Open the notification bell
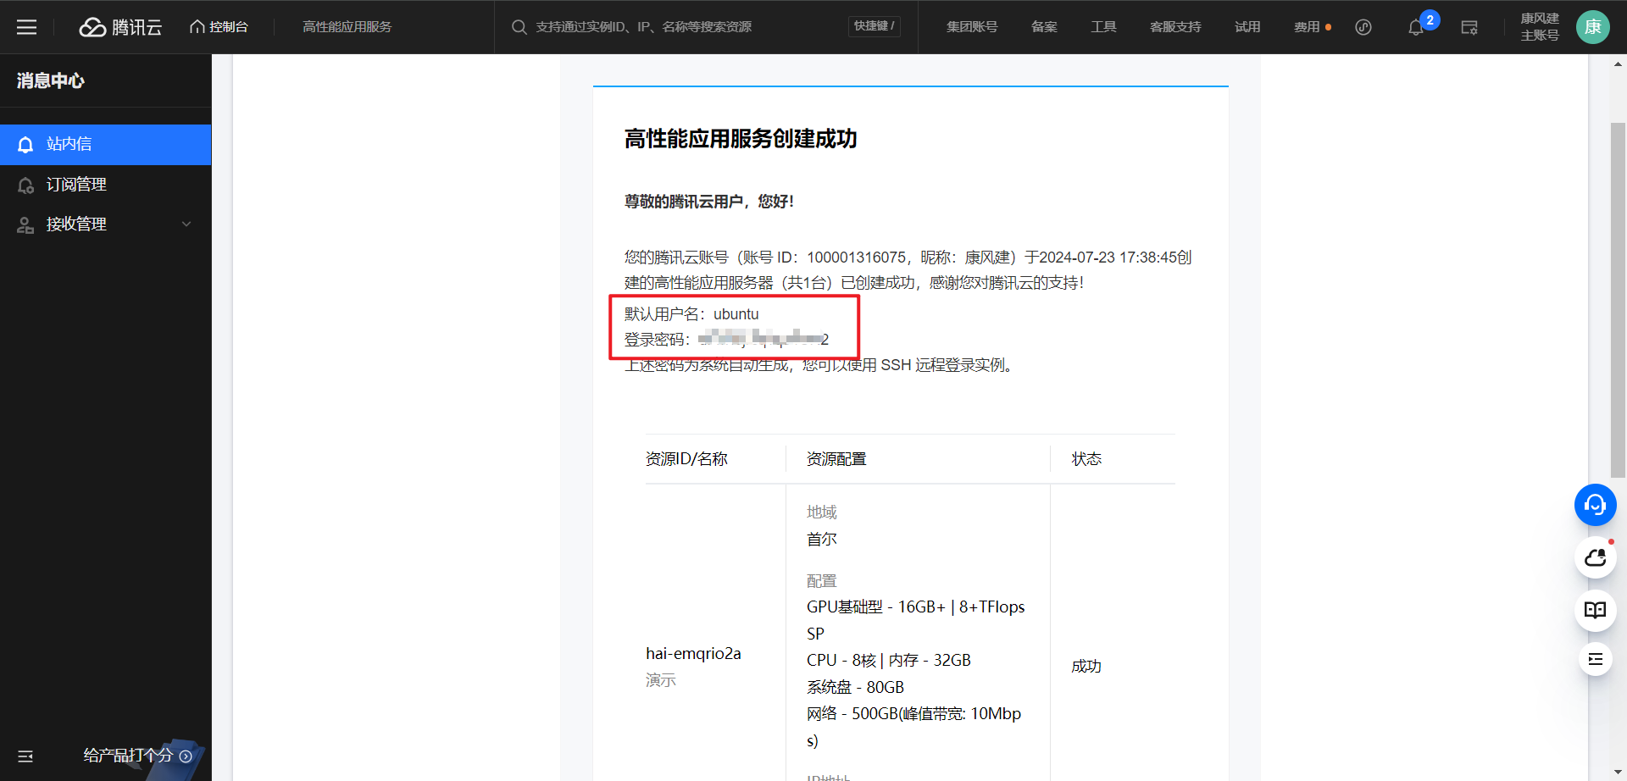Viewport: 1627px width, 781px height. (x=1416, y=28)
